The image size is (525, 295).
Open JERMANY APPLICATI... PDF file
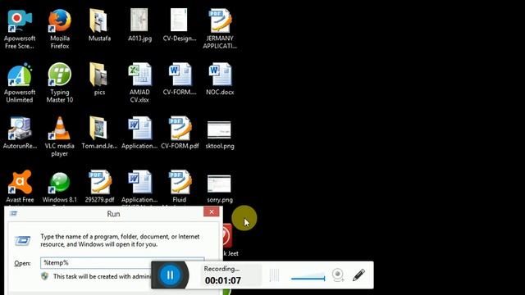coord(220,29)
